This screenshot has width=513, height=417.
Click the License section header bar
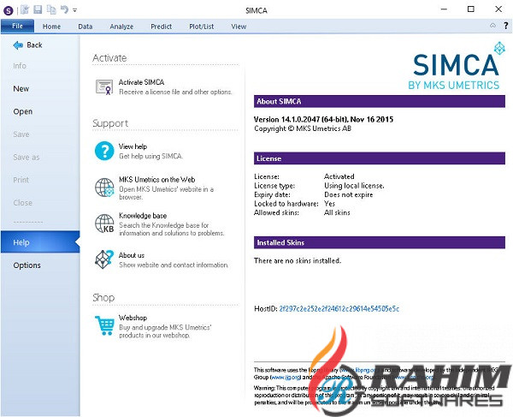379,158
